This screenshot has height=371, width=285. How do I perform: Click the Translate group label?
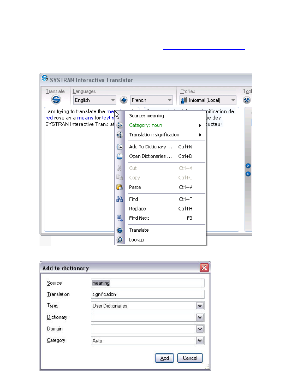pyautogui.click(x=55, y=91)
